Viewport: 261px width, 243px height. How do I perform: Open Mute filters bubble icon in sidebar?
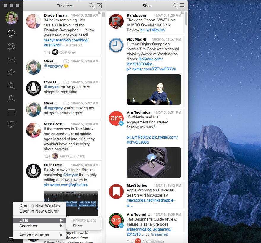pyautogui.click(x=11, y=124)
